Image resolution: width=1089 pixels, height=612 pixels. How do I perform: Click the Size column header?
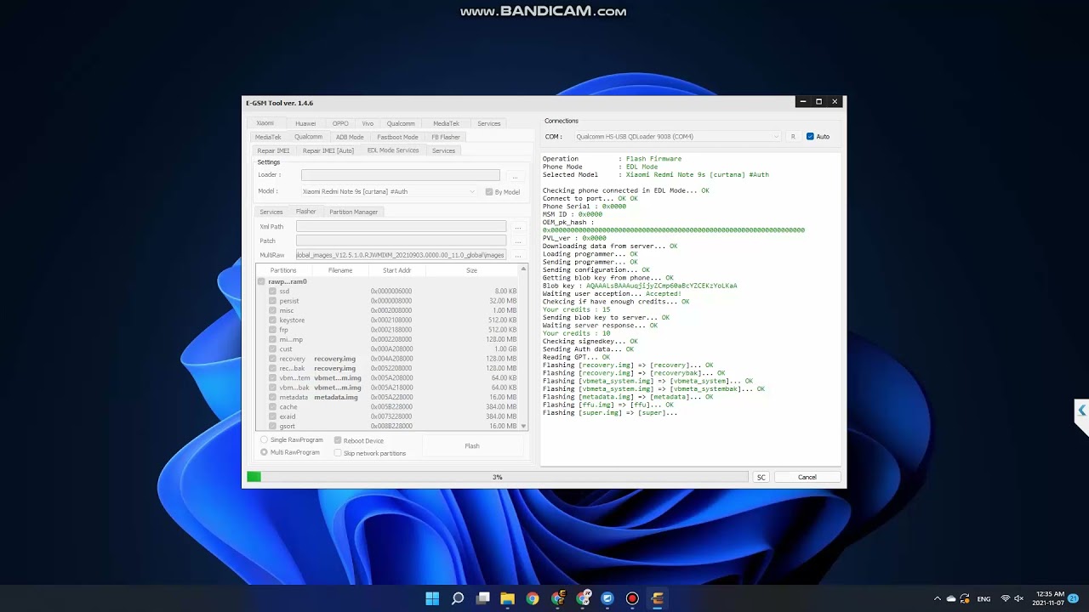471,270
